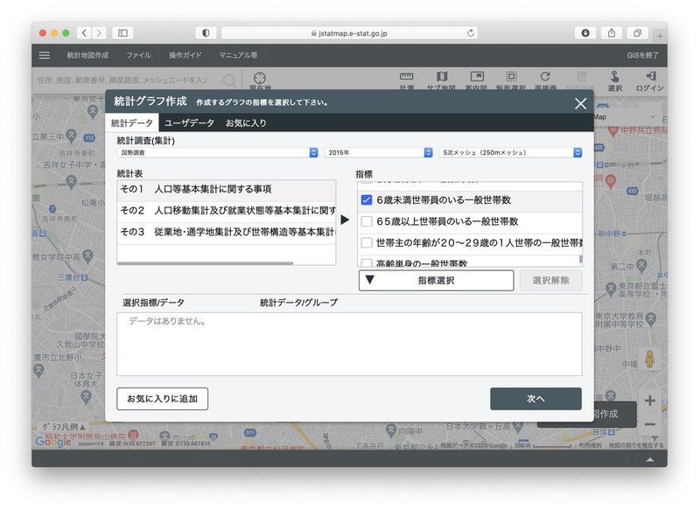
Task: Switch to the 統計データ tab
Action: coord(132,122)
